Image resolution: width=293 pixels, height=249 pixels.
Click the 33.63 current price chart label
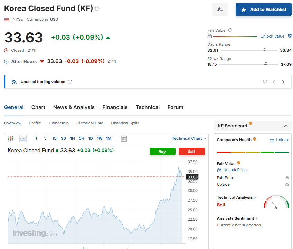(192, 177)
